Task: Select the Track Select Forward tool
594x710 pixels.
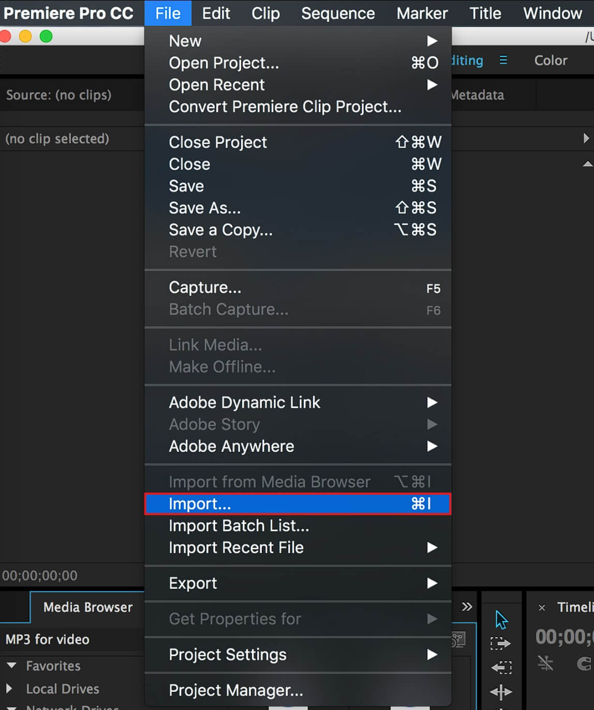Action: click(500, 643)
